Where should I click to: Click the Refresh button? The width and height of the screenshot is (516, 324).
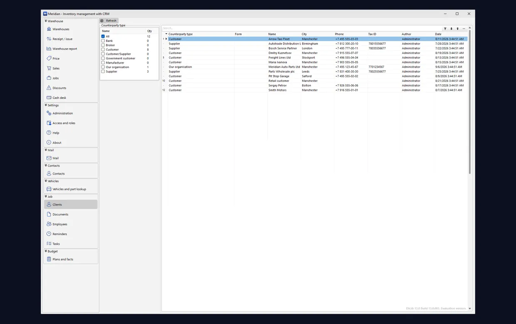[109, 21]
